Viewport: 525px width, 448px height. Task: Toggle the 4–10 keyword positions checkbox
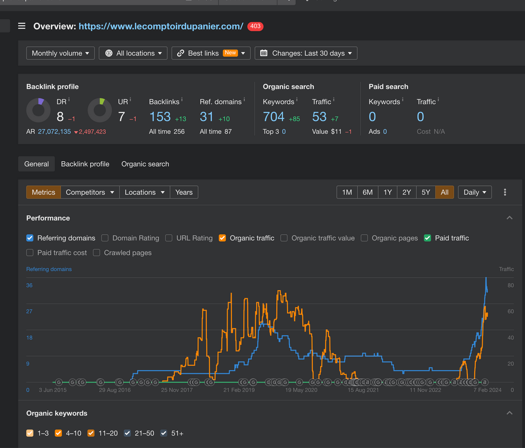pyautogui.click(x=58, y=433)
